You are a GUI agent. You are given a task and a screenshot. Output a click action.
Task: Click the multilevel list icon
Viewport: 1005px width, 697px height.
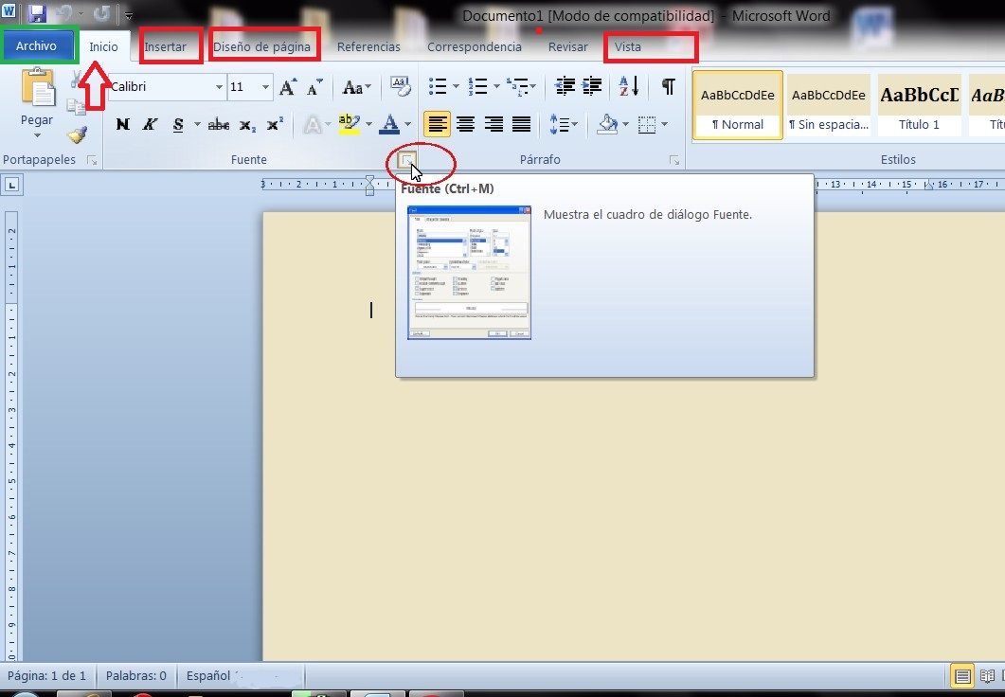516,86
